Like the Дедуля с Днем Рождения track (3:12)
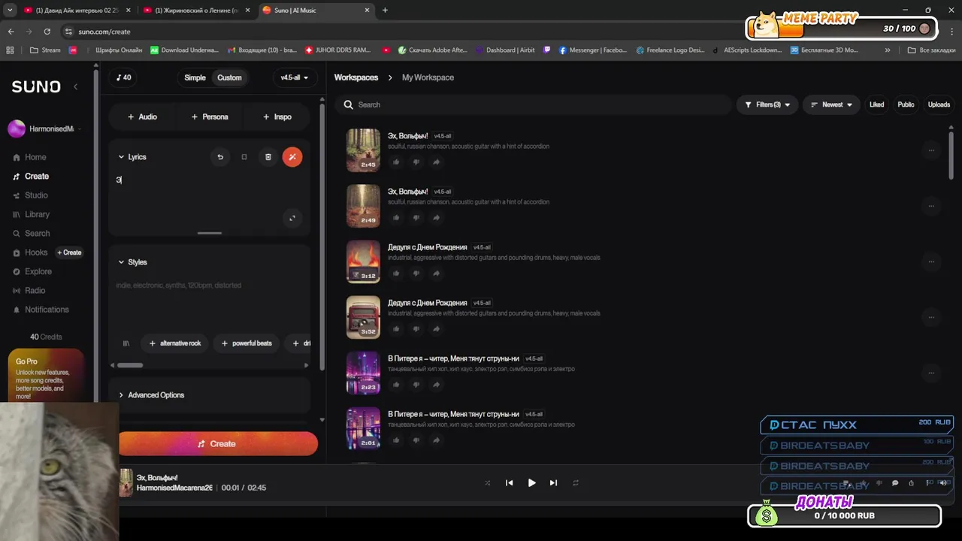 (396, 274)
